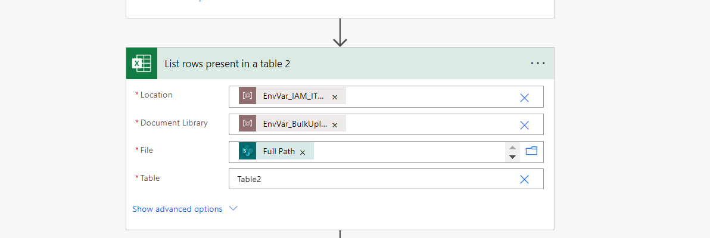Collapse the action via its title text
710x238 pixels.
227,64
